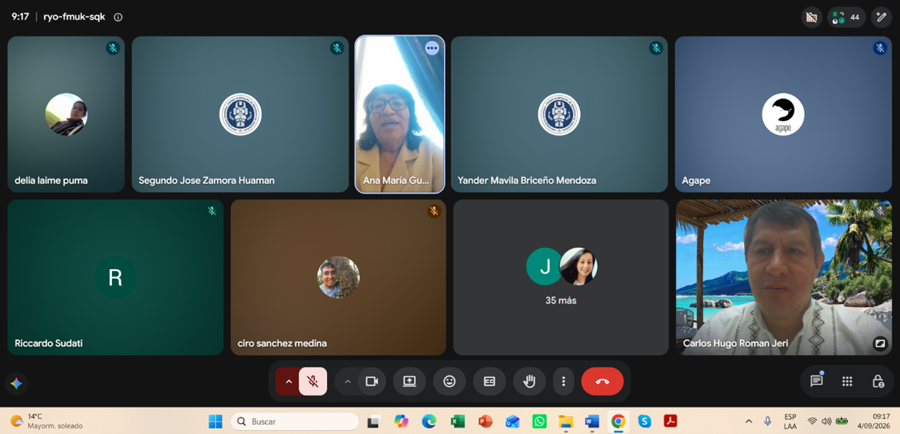Image resolution: width=900 pixels, height=434 pixels.
Task: Launch Gemini sparkle icon at bottom left
Action: (x=16, y=383)
